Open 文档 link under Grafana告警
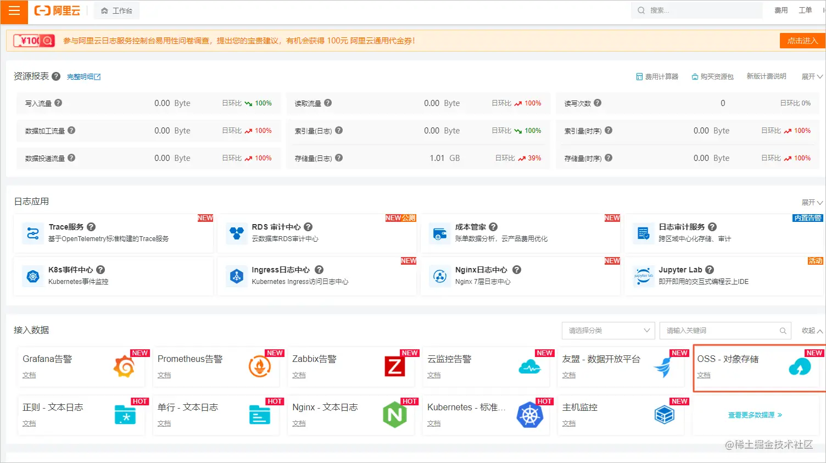This screenshot has height=463, width=826. coord(29,375)
